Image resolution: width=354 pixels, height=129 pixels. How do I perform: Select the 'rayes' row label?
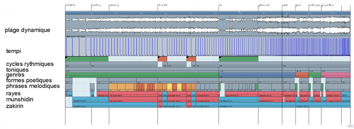click(x=13, y=93)
